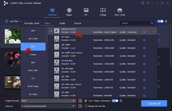The image size is (172, 111).
Task: Open settings gear for Same as source
Action: tap(144, 32)
